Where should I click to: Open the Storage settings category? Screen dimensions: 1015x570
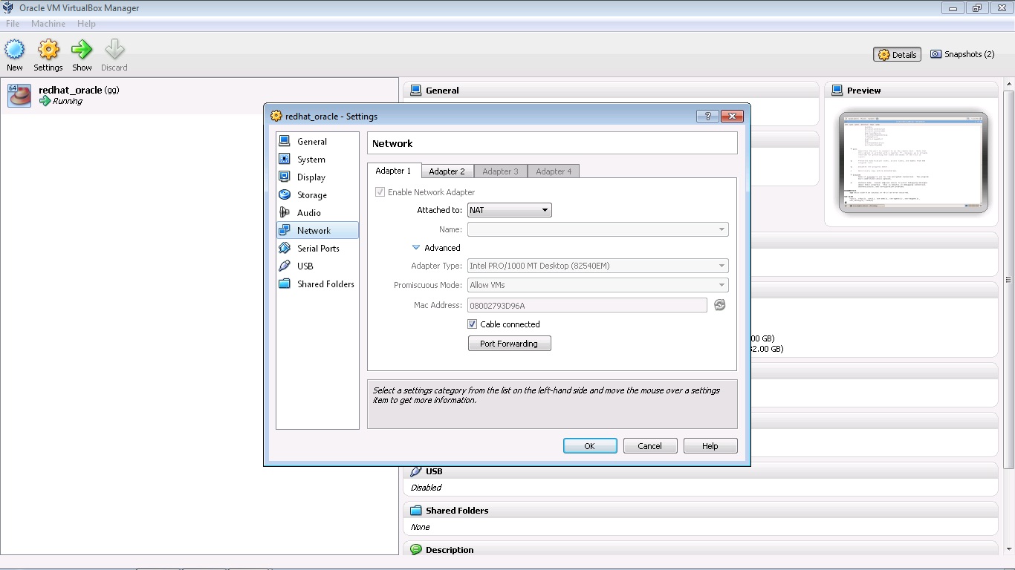[317, 194]
